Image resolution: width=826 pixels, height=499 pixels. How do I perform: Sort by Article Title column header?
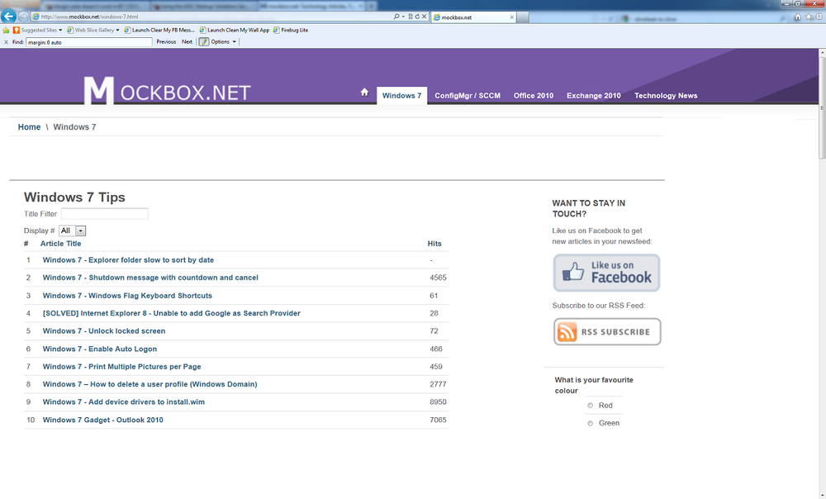[60, 244]
